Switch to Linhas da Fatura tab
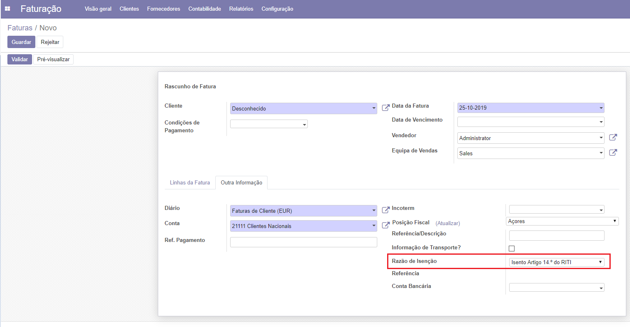This screenshot has width=630, height=327. [190, 183]
